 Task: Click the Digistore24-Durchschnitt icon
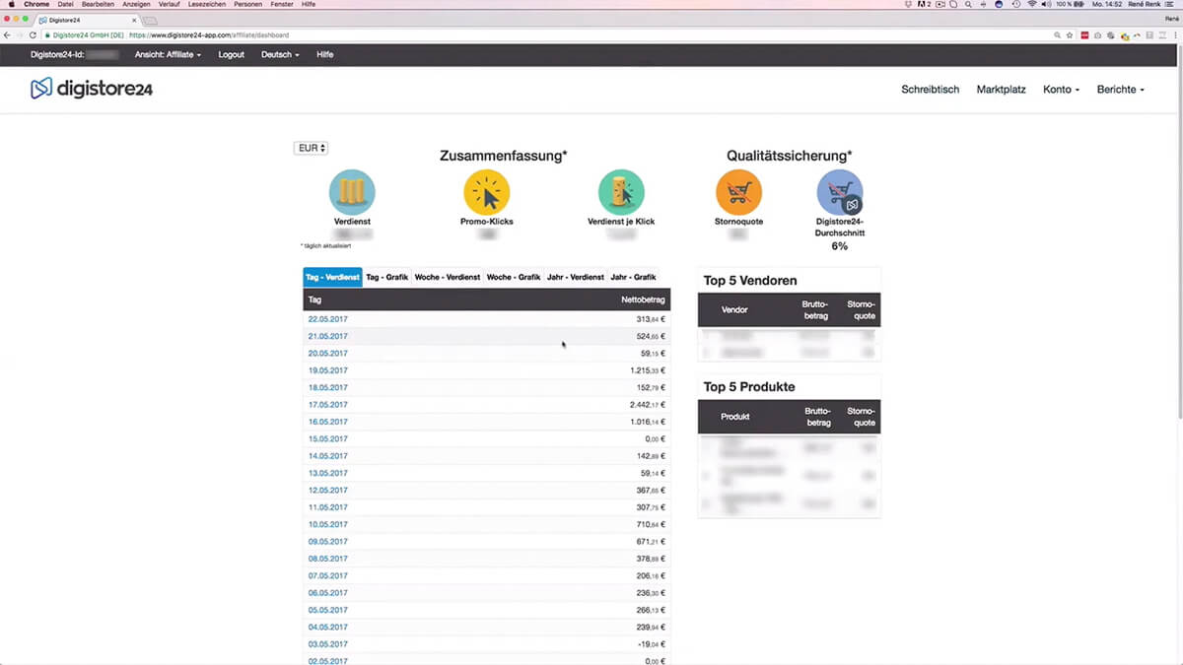coord(840,192)
